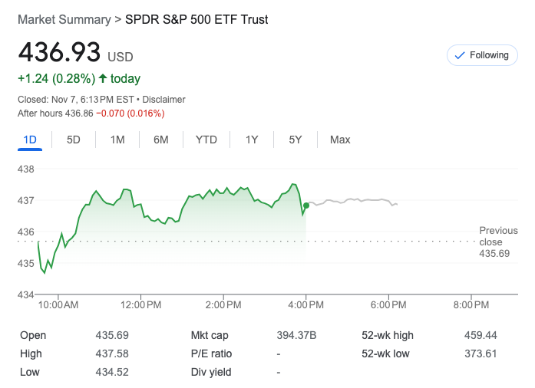Show the 6M price chart
535x388 pixels.
coord(161,140)
